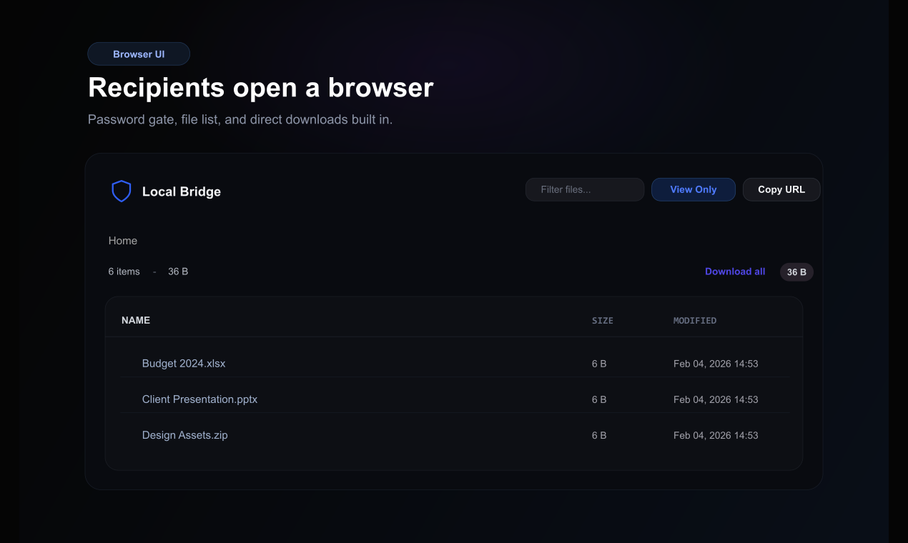Sort by the NAME column header
The width and height of the screenshot is (908, 543).
(136, 320)
